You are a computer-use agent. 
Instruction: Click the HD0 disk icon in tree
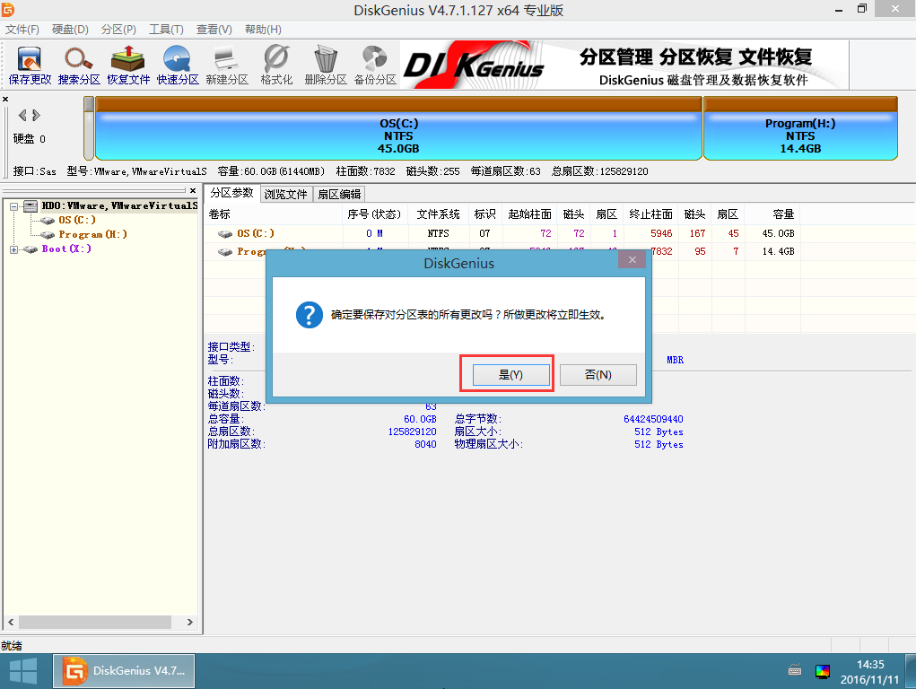31,205
